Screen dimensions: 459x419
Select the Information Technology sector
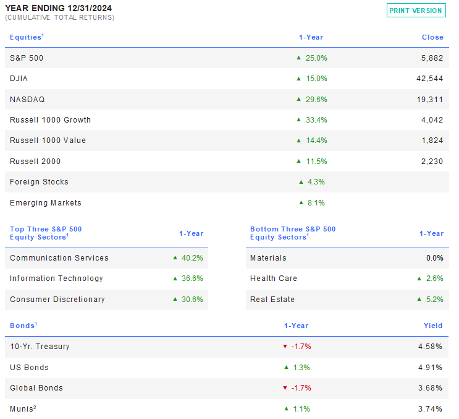pos(56,279)
